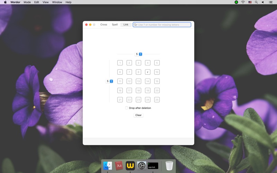This screenshot has height=173, width=277.
Task: Open the Trash in the Dock
Action: click(169, 166)
